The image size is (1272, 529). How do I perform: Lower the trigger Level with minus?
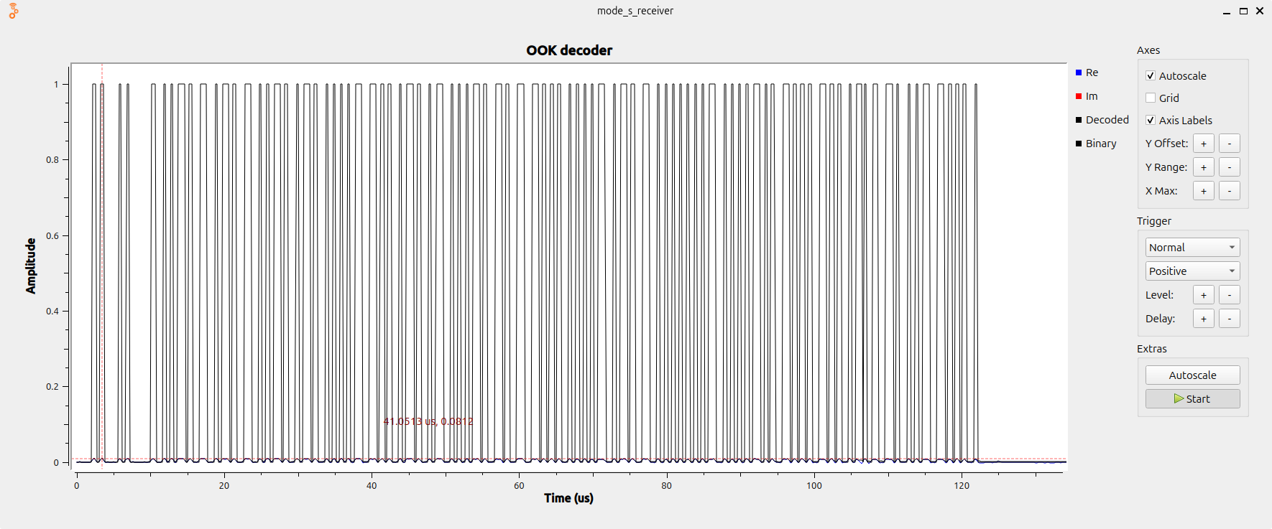(1229, 295)
